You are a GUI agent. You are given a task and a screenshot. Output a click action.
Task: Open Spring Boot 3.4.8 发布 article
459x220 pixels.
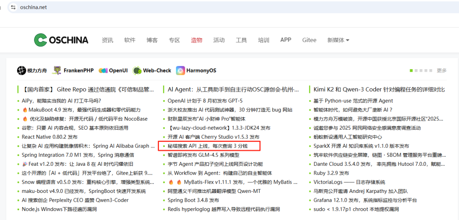193,201
